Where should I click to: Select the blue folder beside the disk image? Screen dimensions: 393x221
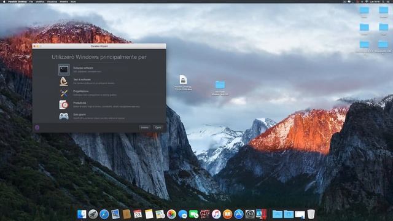pyautogui.click(x=220, y=88)
